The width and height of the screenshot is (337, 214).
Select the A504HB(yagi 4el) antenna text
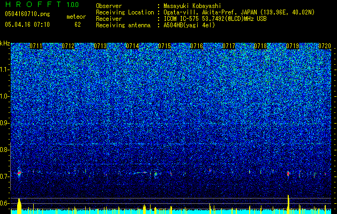[x=189, y=25]
